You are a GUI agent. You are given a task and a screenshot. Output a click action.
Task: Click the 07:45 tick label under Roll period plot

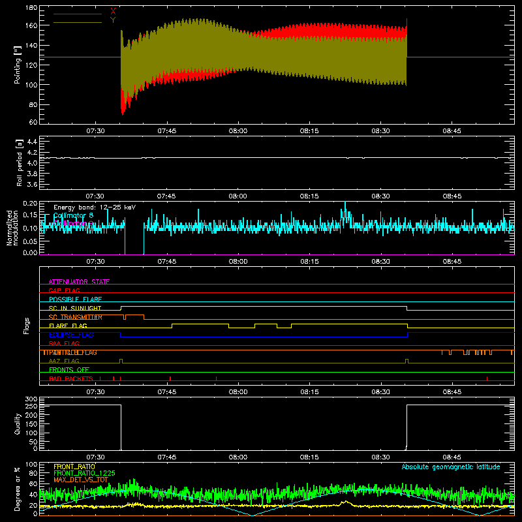[x=166, y=196]
